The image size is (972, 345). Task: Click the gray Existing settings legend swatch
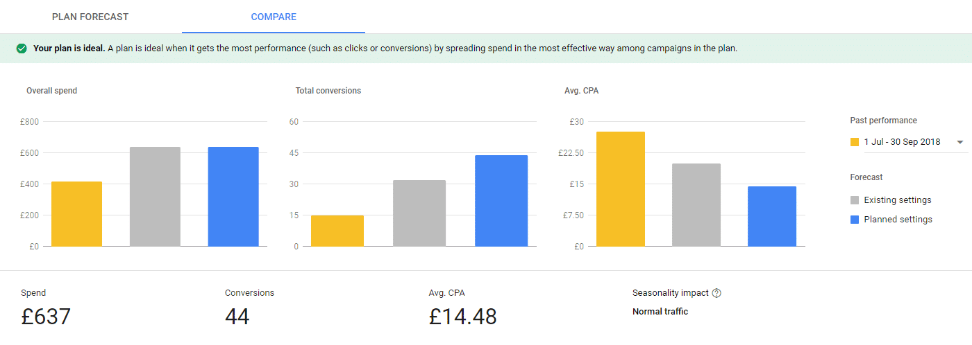tap(855, 200)
